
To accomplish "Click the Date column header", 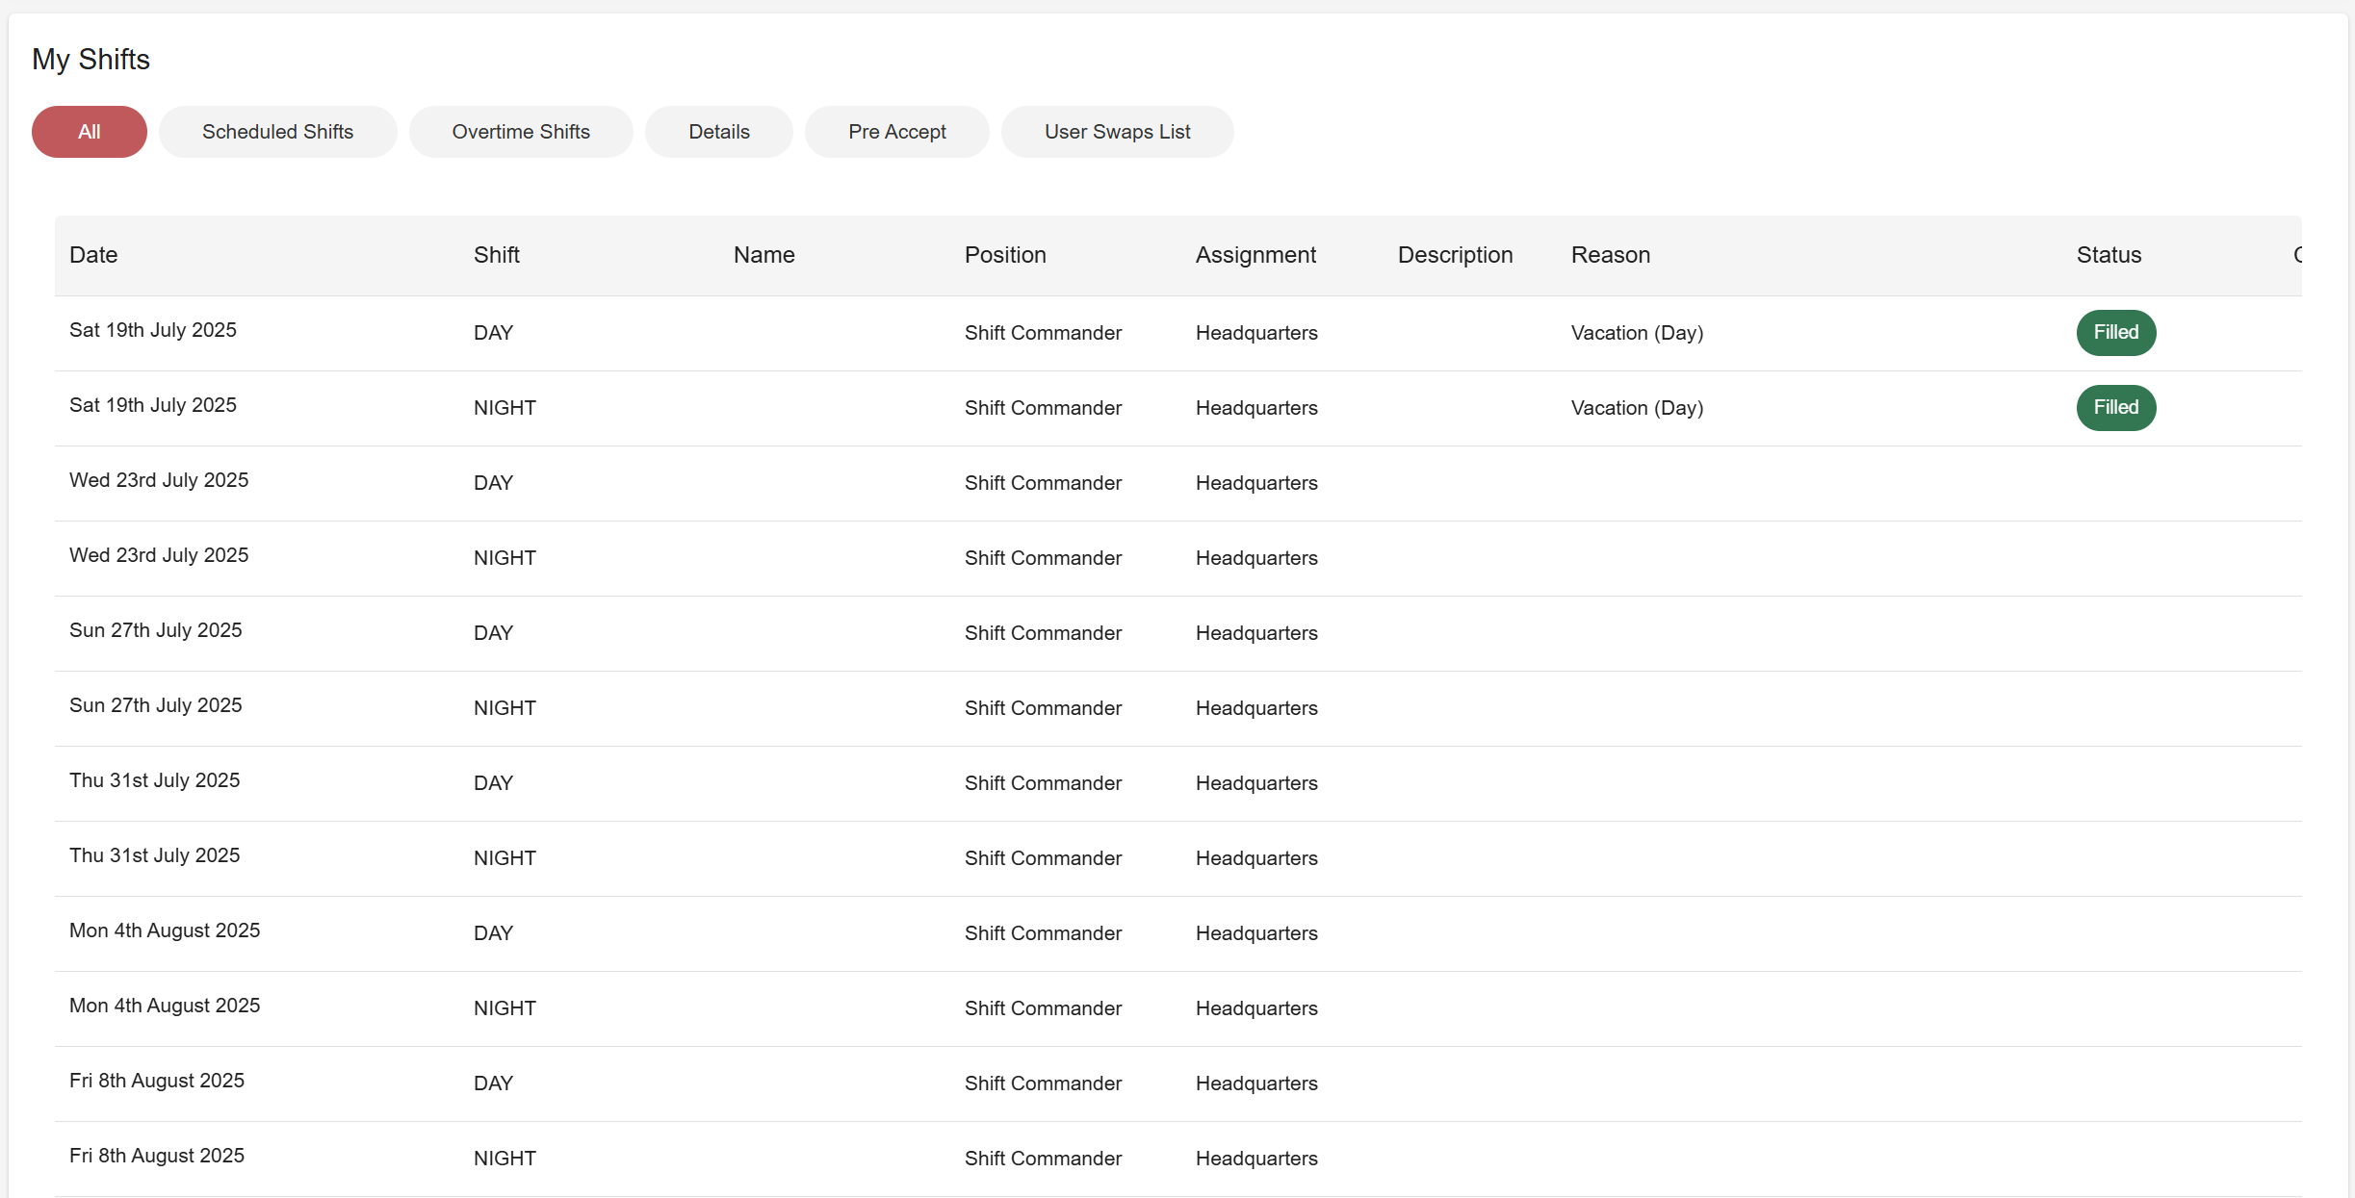I will point(93,255).
